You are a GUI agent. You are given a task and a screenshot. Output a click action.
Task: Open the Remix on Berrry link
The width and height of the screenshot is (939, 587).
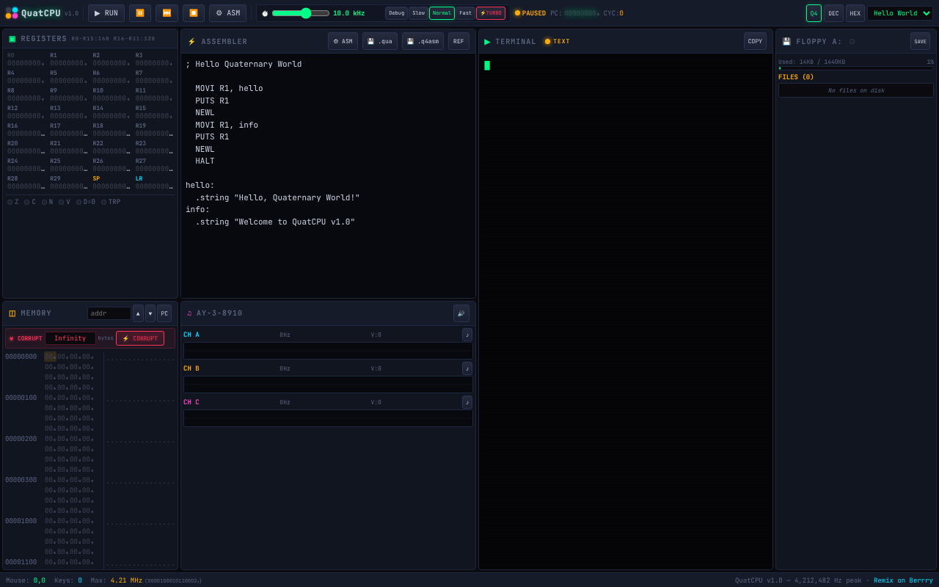903,580
